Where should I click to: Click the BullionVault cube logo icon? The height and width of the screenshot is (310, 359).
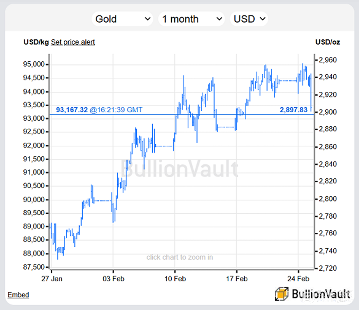click(282, 294)
